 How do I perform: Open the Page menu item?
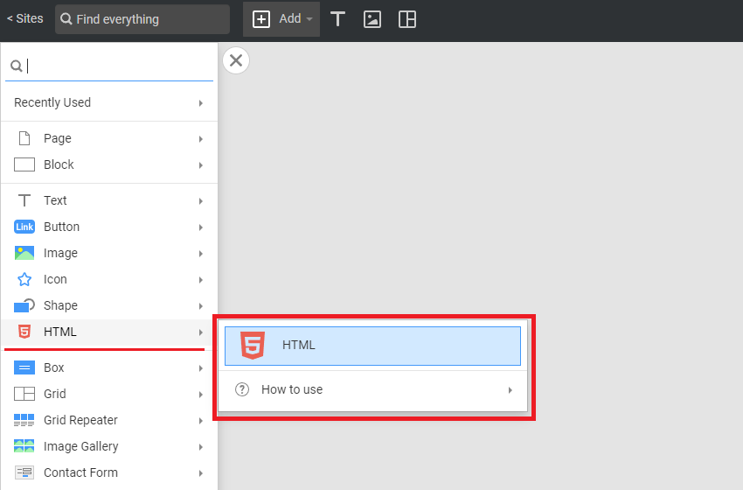pos(109,138)
